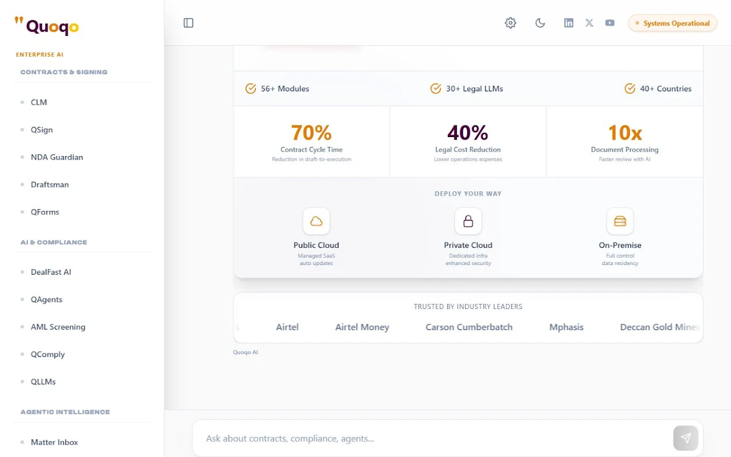Screen dimensions: 731x457
Task: Open Quoqo LinkedIn page icon
Action: click(x=568, y=23)
